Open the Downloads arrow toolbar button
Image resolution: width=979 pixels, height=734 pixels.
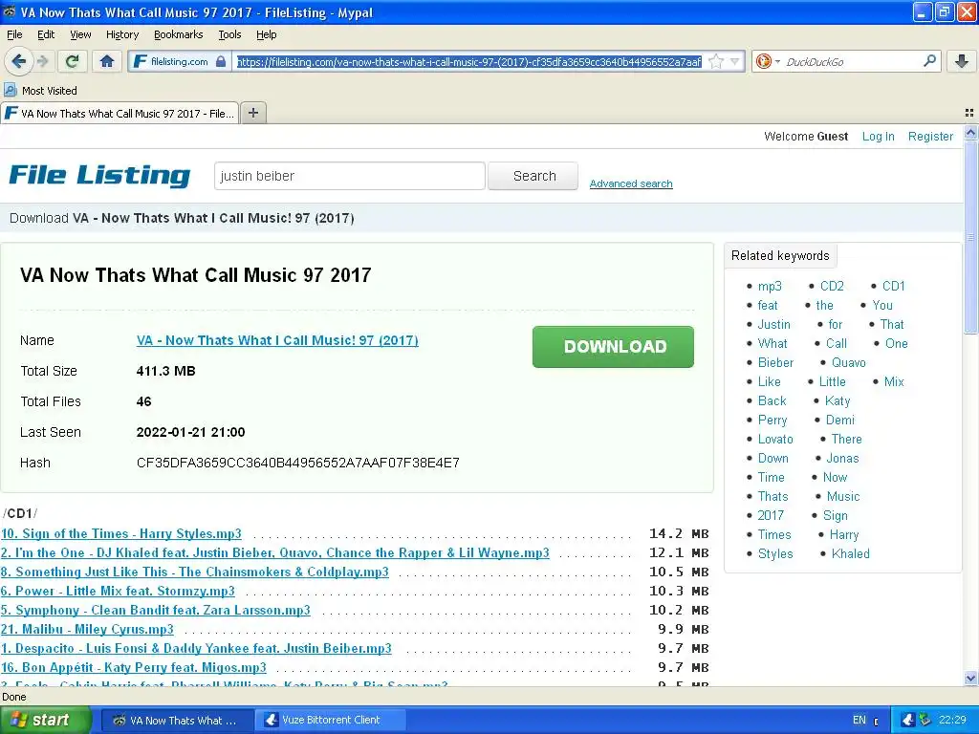click(962, 61)
